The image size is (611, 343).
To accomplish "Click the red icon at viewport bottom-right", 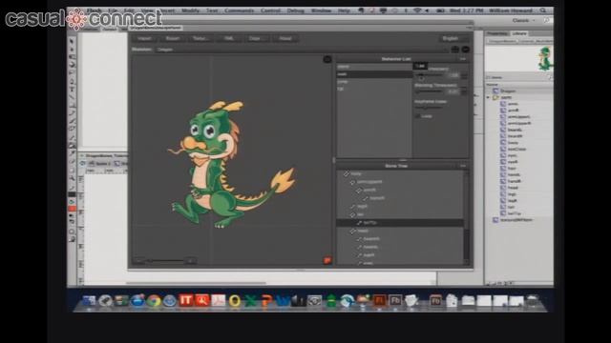I will tap(327, 260).
